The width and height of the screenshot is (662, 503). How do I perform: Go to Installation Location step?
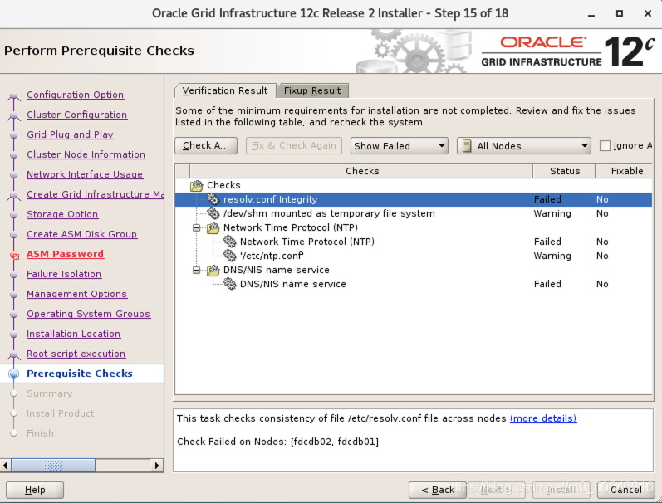[73, 334]
